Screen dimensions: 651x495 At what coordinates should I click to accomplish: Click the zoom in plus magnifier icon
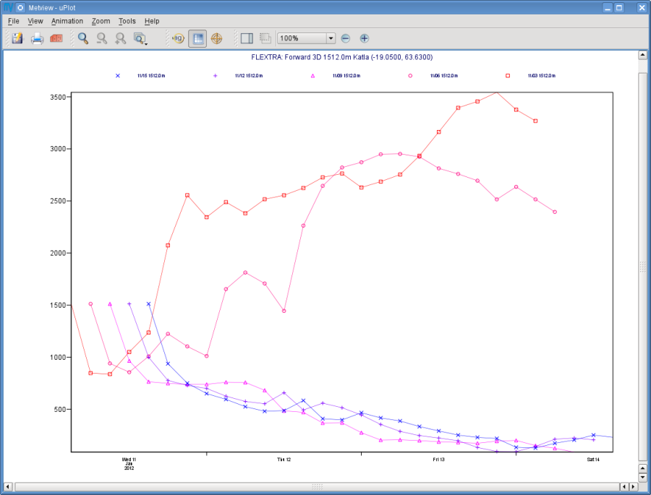tap(120, 38)
